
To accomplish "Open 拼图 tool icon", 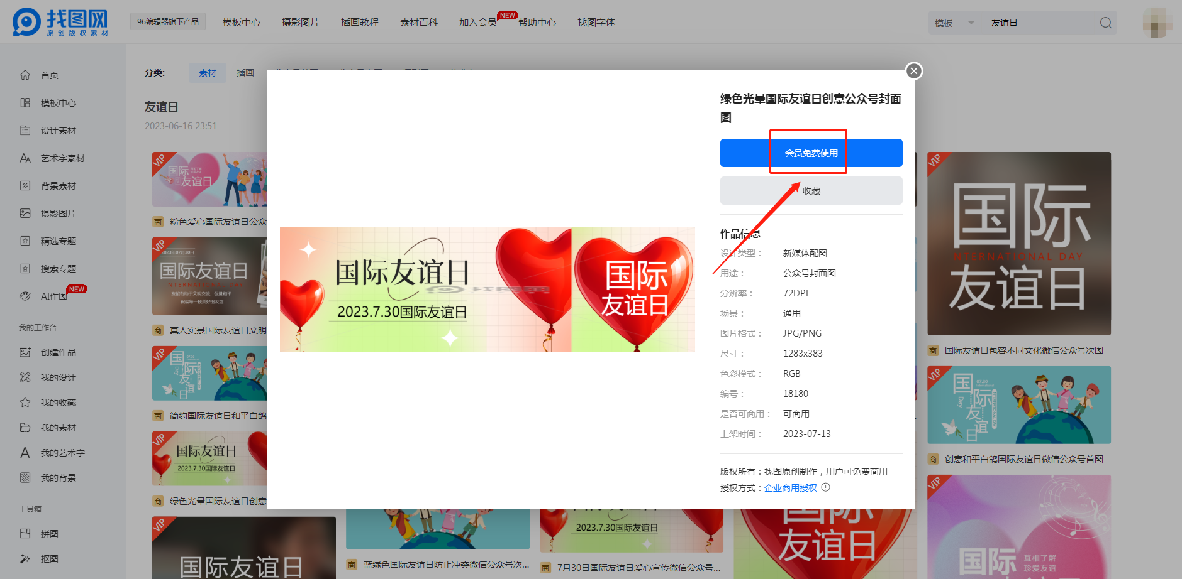I will click(25, 534).
